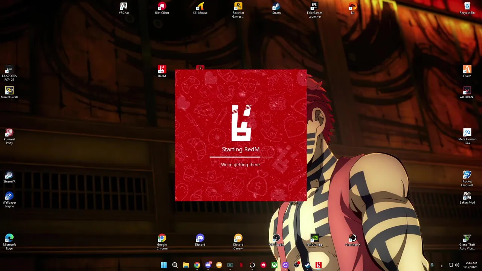Open File Explorer from the taskbar
Image resolution: width=482 pixels, height=271 pixels.
186,265
